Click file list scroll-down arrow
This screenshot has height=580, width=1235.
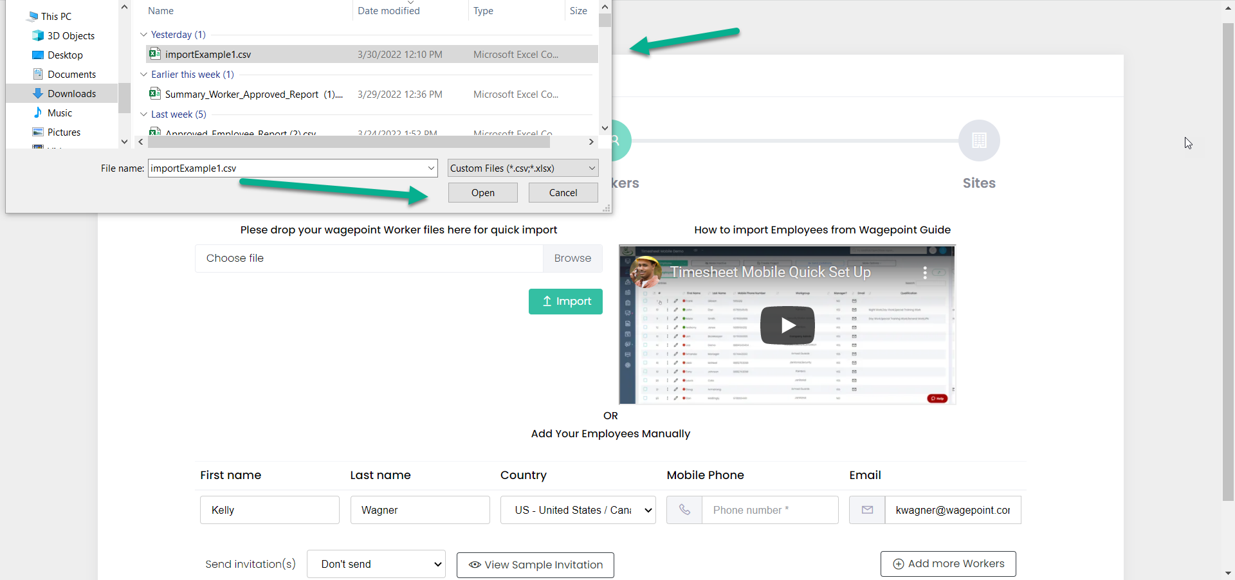(x=605, y=128)
